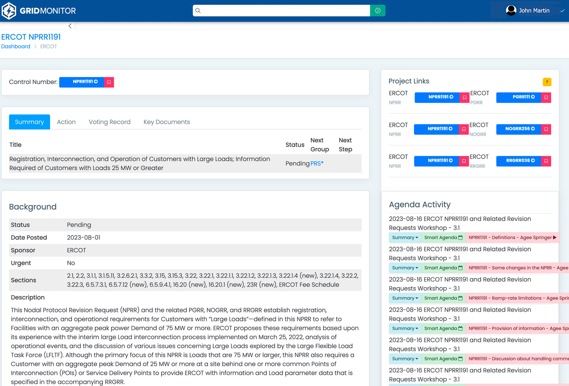Expand Summary dropdown for Some changes item
This screenshot has width=569, height=386.
[x=405, y=268]
